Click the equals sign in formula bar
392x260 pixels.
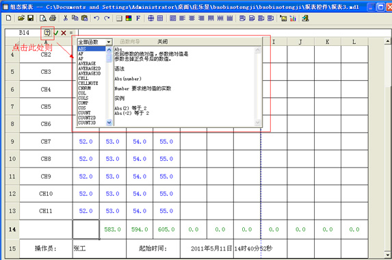71,33
